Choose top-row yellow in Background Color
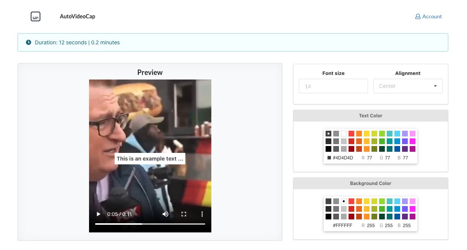 coord(366,201)
